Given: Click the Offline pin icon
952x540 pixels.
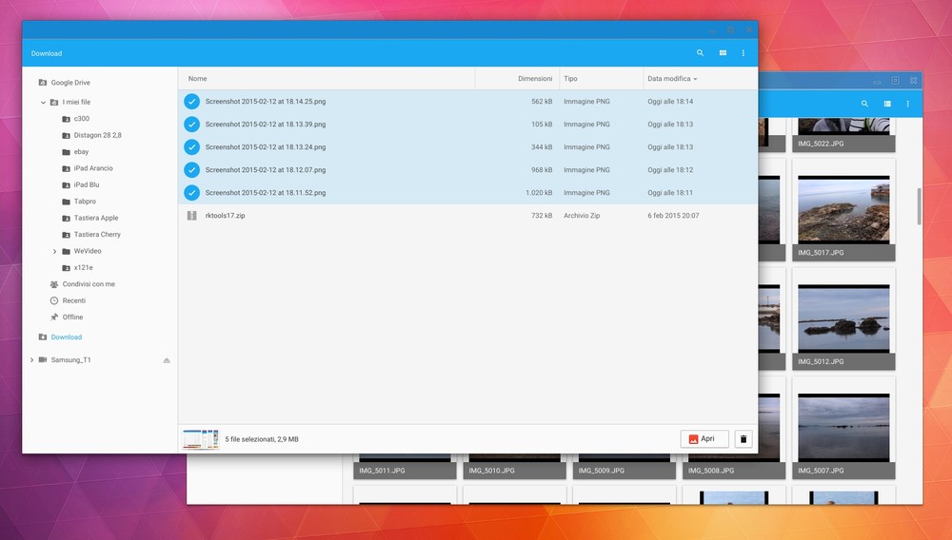Looking at the screenshot, I should 54,317.
